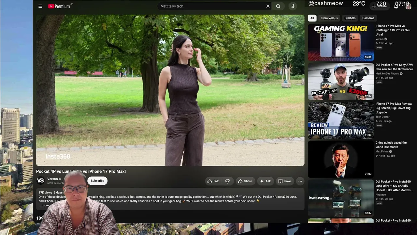Open the Pocket 4P vs £3000 thumbnail
This screenshot has width=417, height=235.
point(341,81)
